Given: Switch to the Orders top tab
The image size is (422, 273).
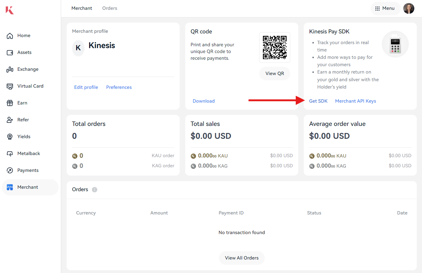Looking at the screenshot, I should 110,8.
